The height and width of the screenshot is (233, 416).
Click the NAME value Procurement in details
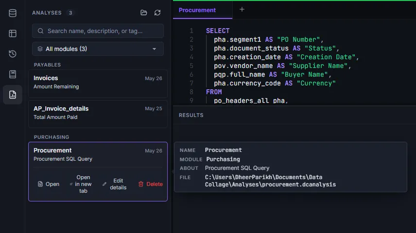coord(223,150)
